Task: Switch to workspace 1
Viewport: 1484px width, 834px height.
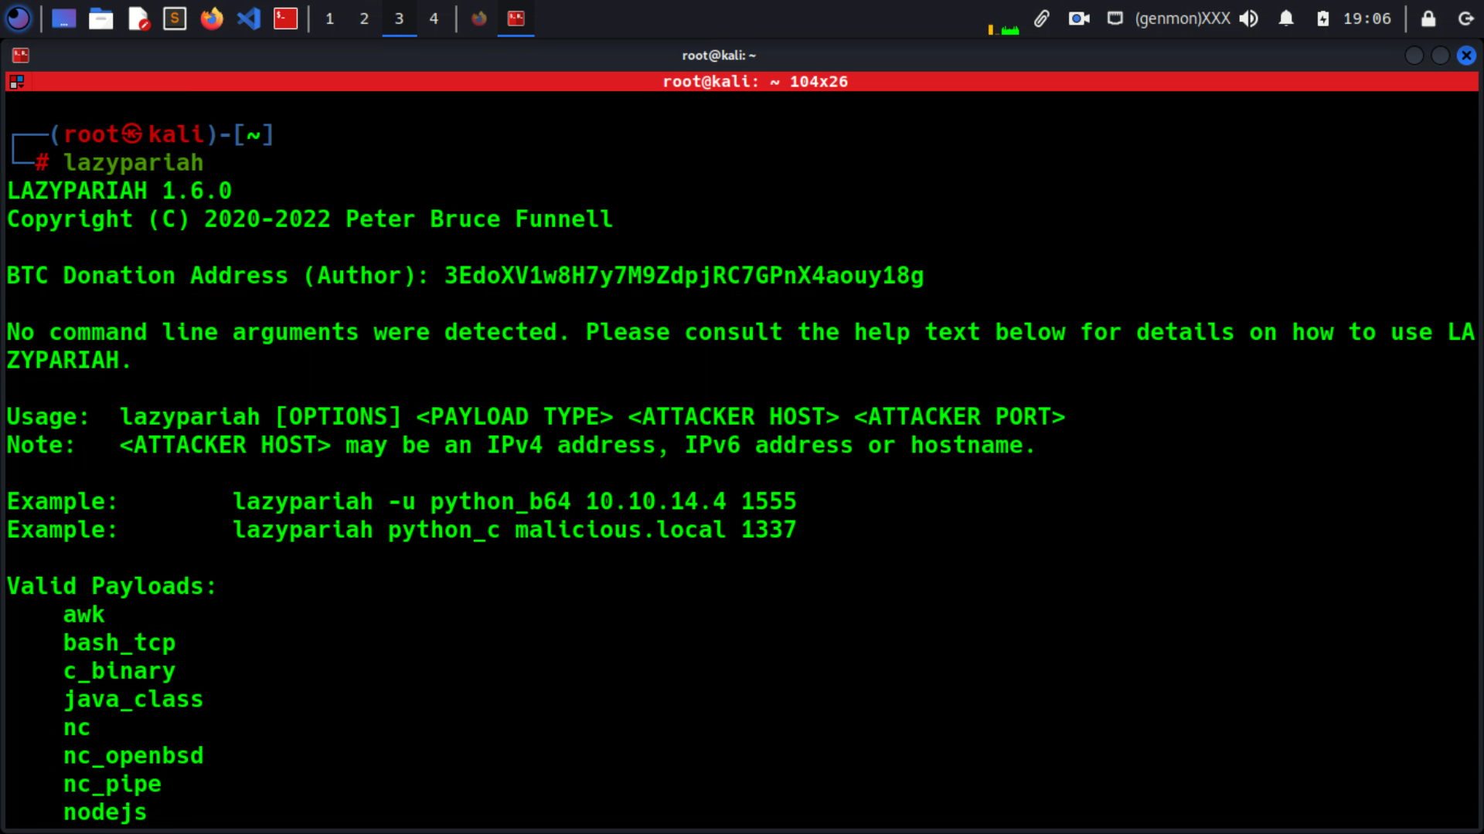Action: (x=329, y=18)
